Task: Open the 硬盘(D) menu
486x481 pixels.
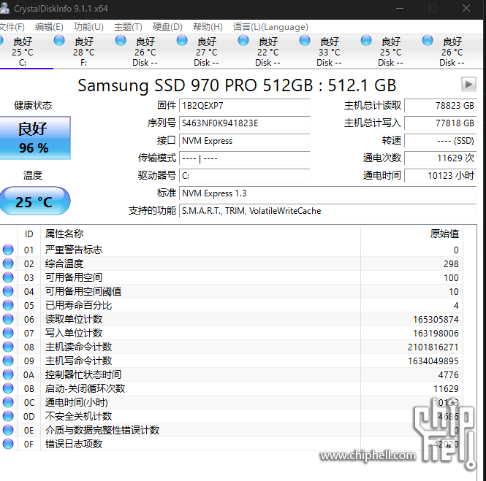Action: click(x=167, y=27)
